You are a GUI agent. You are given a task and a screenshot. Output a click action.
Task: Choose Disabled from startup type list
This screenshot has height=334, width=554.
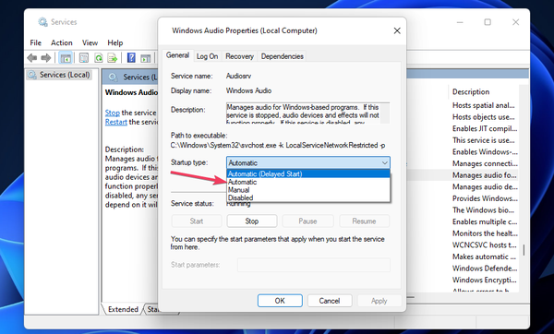point(308,197)
